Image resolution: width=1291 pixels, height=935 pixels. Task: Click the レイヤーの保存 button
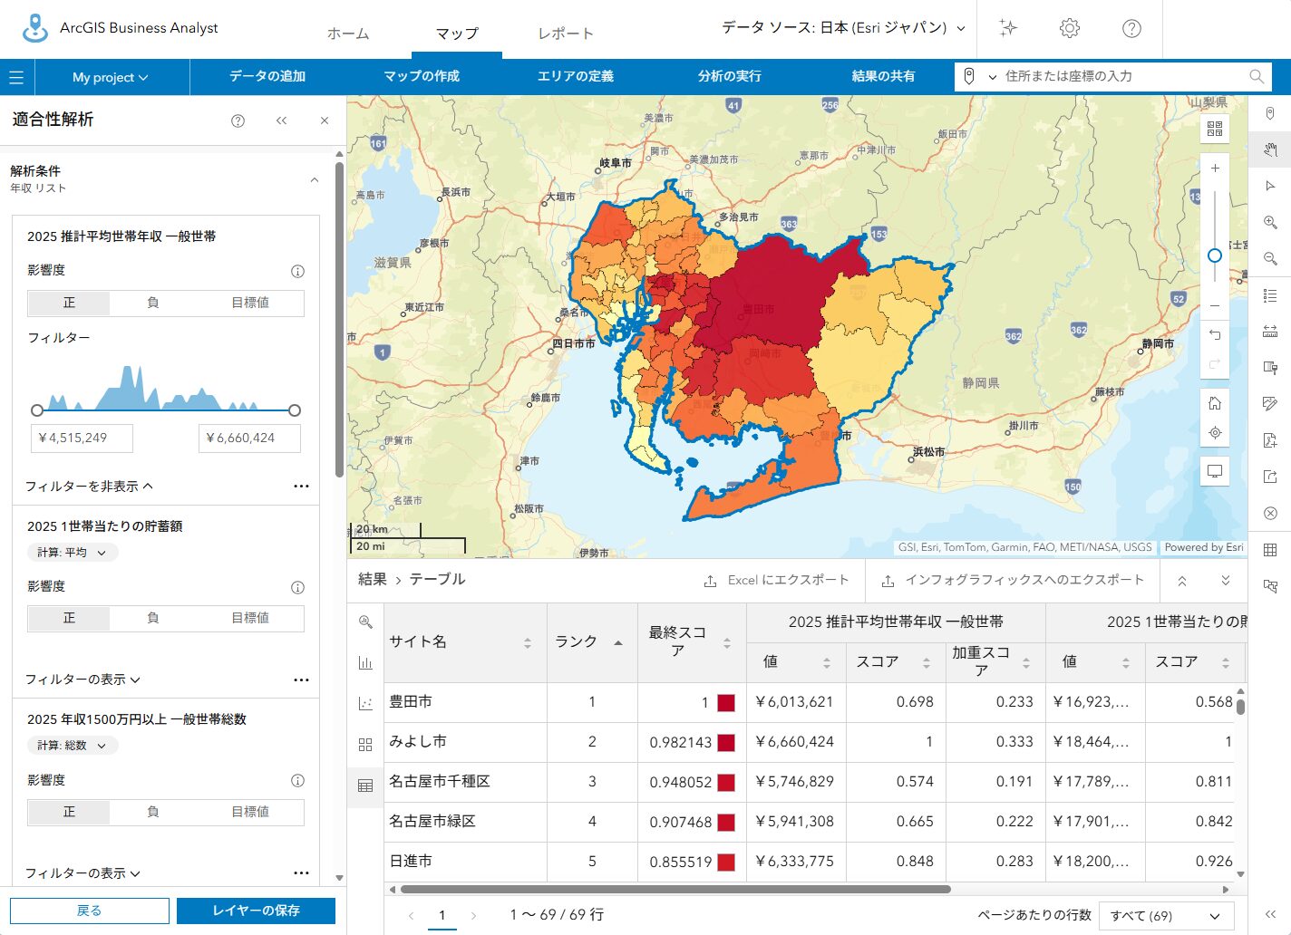[256, 911]
